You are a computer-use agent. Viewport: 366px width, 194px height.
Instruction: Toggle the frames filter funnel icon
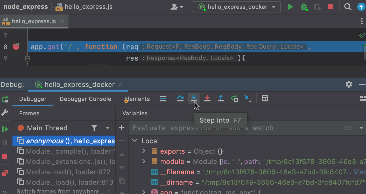(94, 128)
